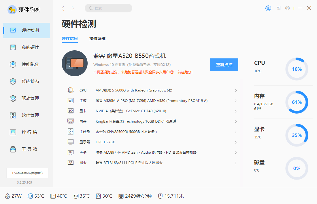Viewport: 317px width, 204px height.
Task: Expand the 瑞昱 ALC897 sound card chevron
Action: 236,152
